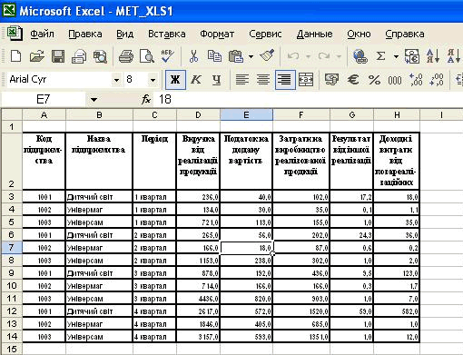463x355 pixels.
Task: Apply the Euro currency style
Action: tap(353, 80)
